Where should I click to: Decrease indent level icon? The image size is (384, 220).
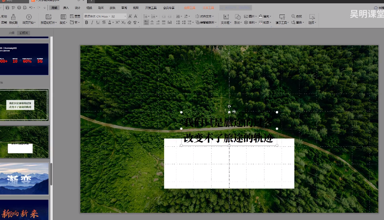click(x=164, y=16)
